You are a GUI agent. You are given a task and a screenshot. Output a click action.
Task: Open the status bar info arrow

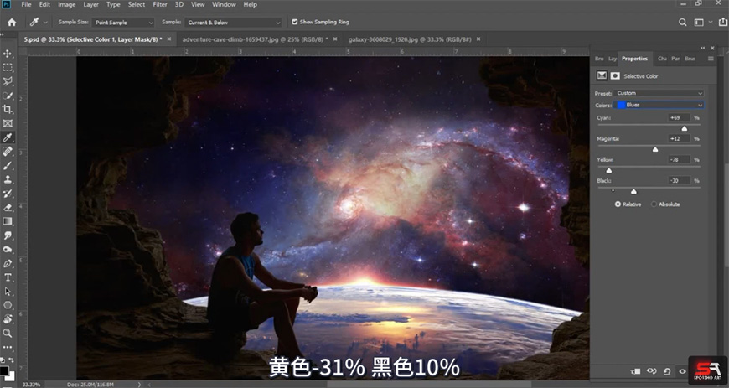(139, 385)
